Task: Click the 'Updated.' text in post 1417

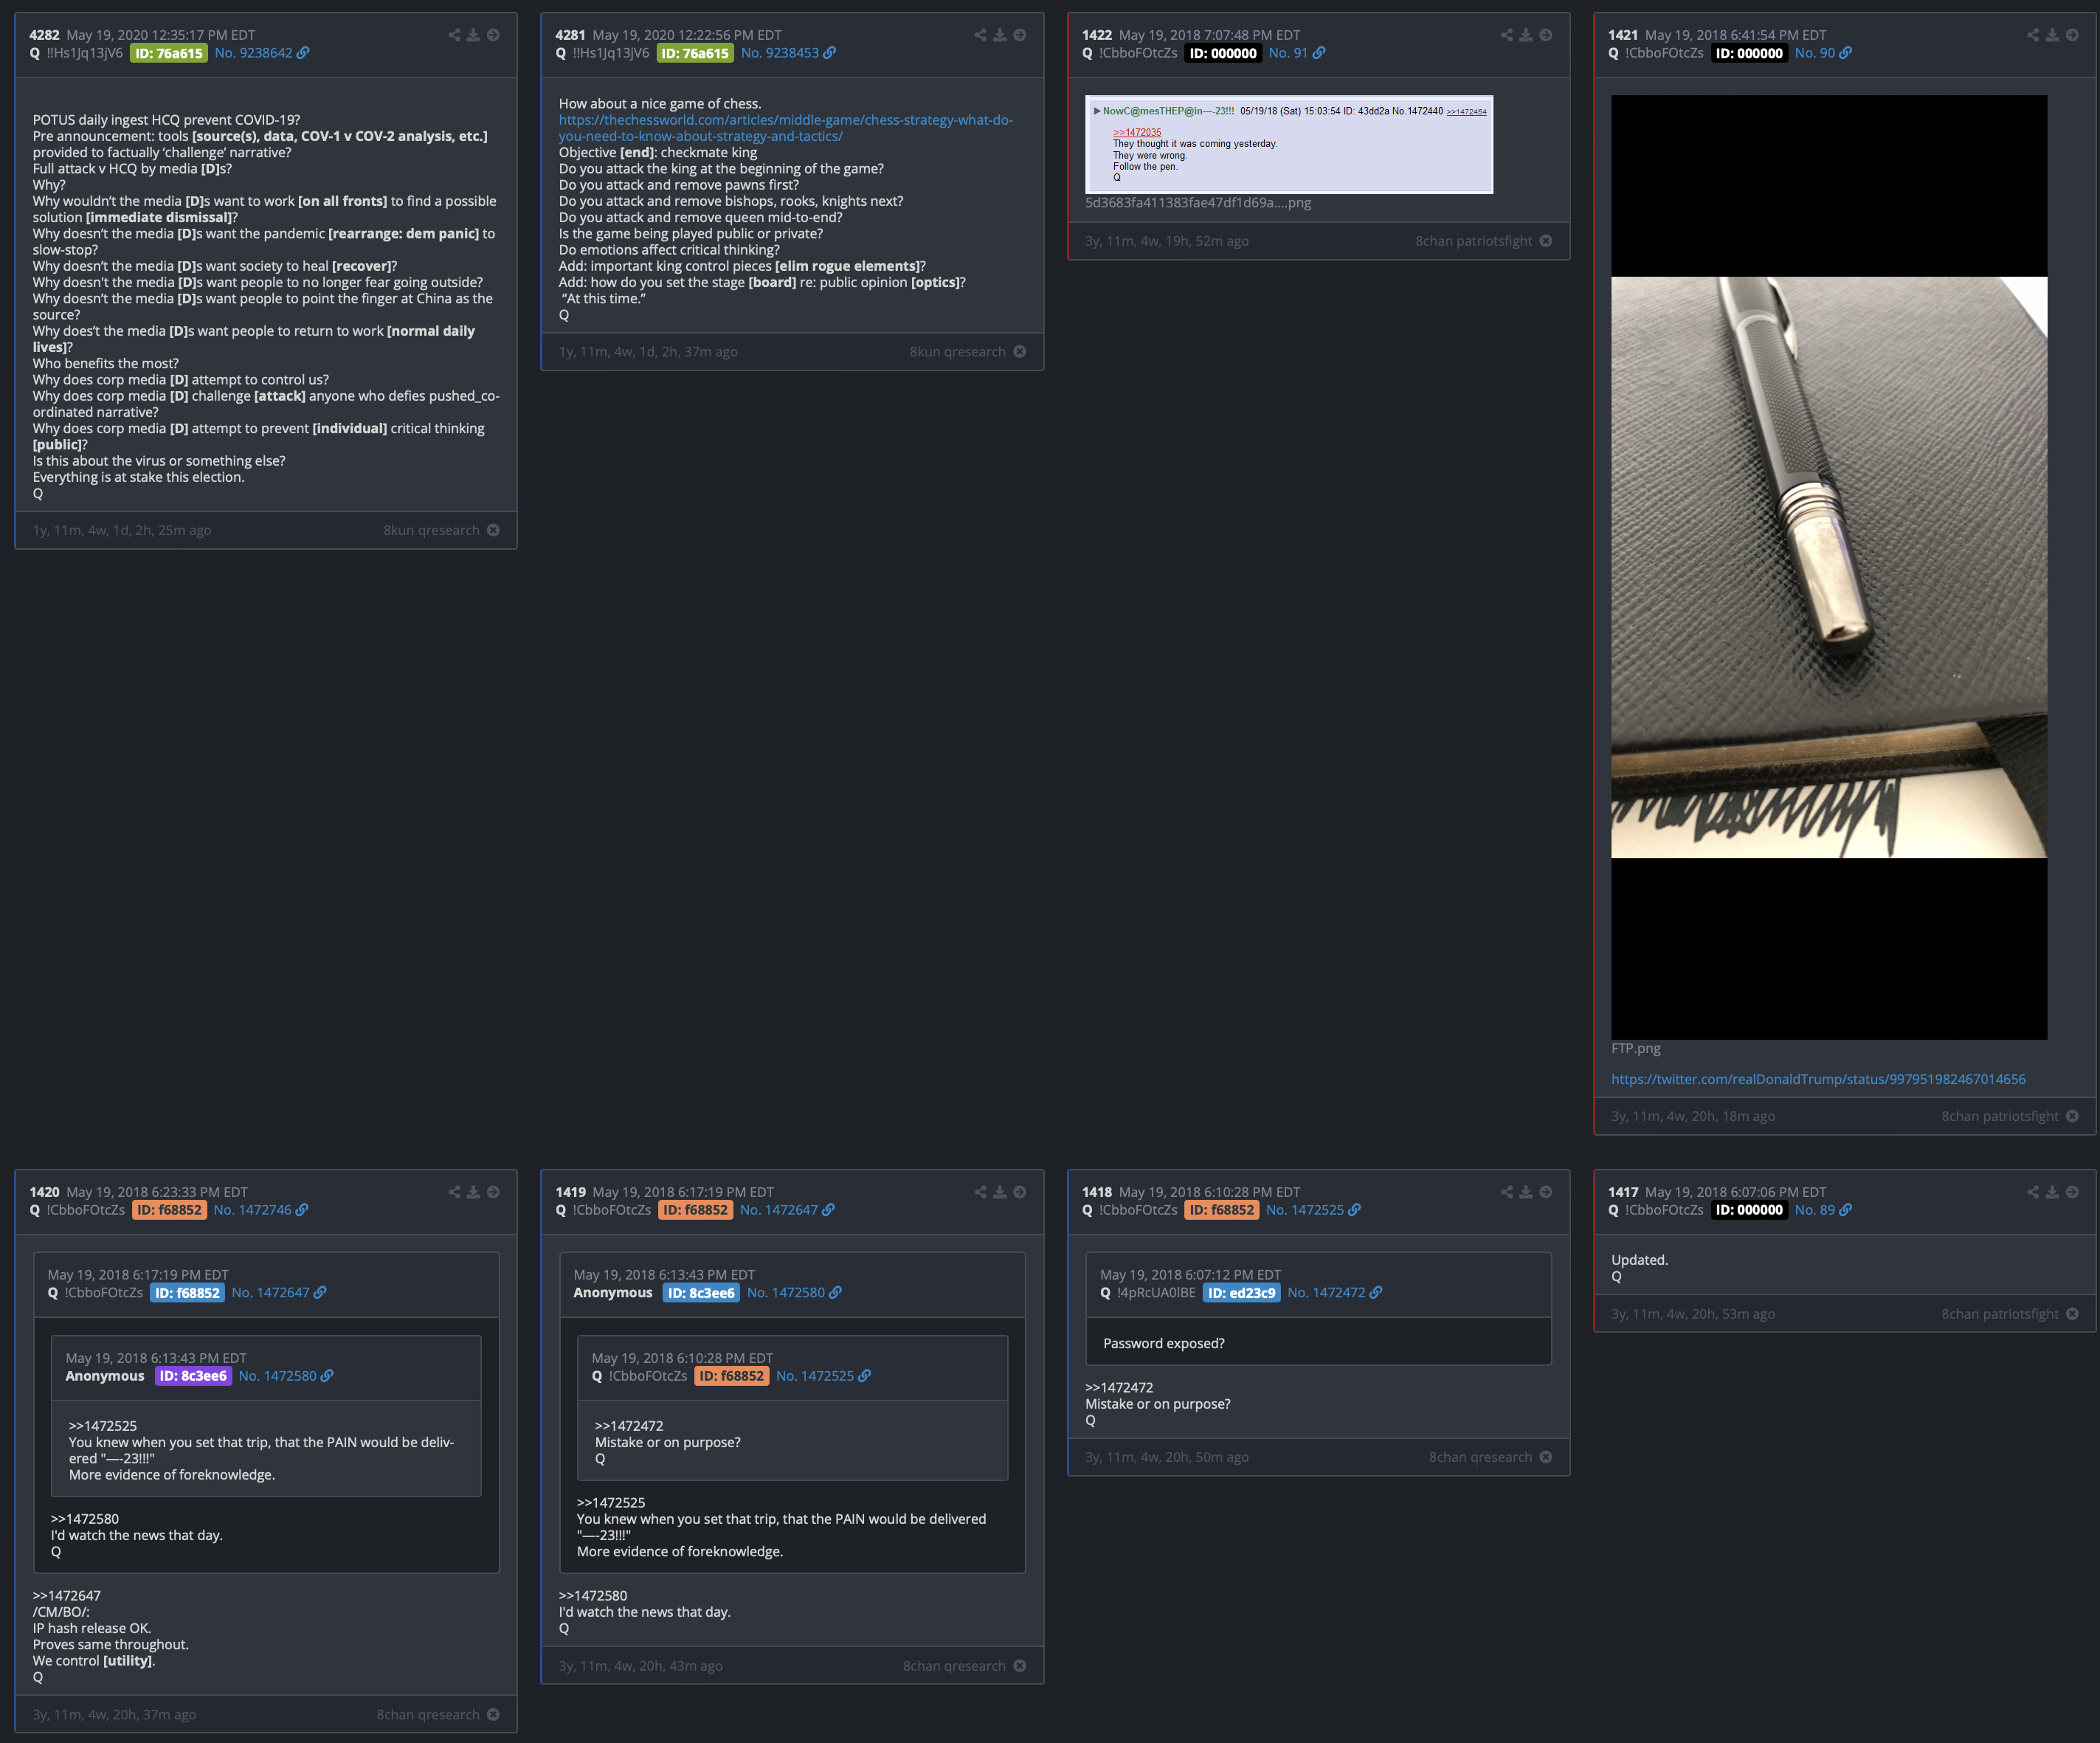Action: (x=1639, y=1260)
